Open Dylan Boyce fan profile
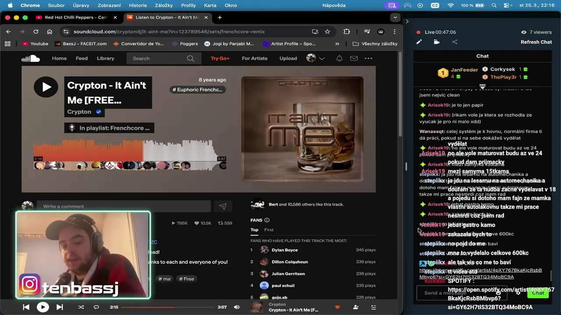Viewport: 561px width, 315px height. click(x=284, y=250)
